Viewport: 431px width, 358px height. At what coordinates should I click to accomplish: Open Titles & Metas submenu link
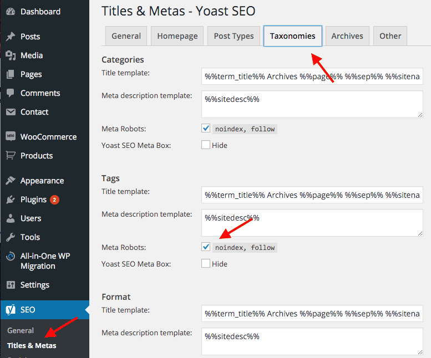[32, 345]
